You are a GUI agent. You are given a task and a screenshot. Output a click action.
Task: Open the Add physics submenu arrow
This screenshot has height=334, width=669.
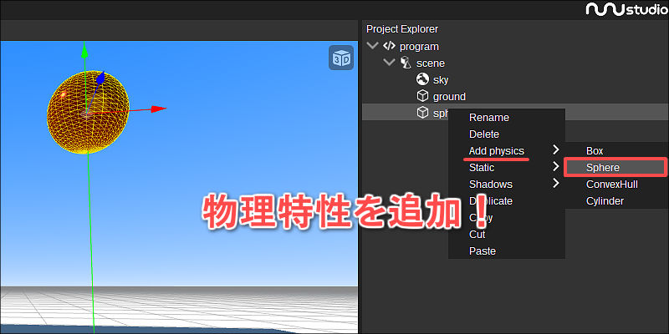555,150
